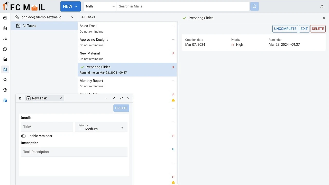Click the Preparing Slides detail title
The width and height of the screenshot is (329, 185).
coord(201,18)
